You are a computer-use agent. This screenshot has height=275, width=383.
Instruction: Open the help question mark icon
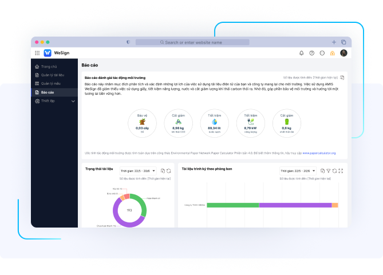point(312,53)
